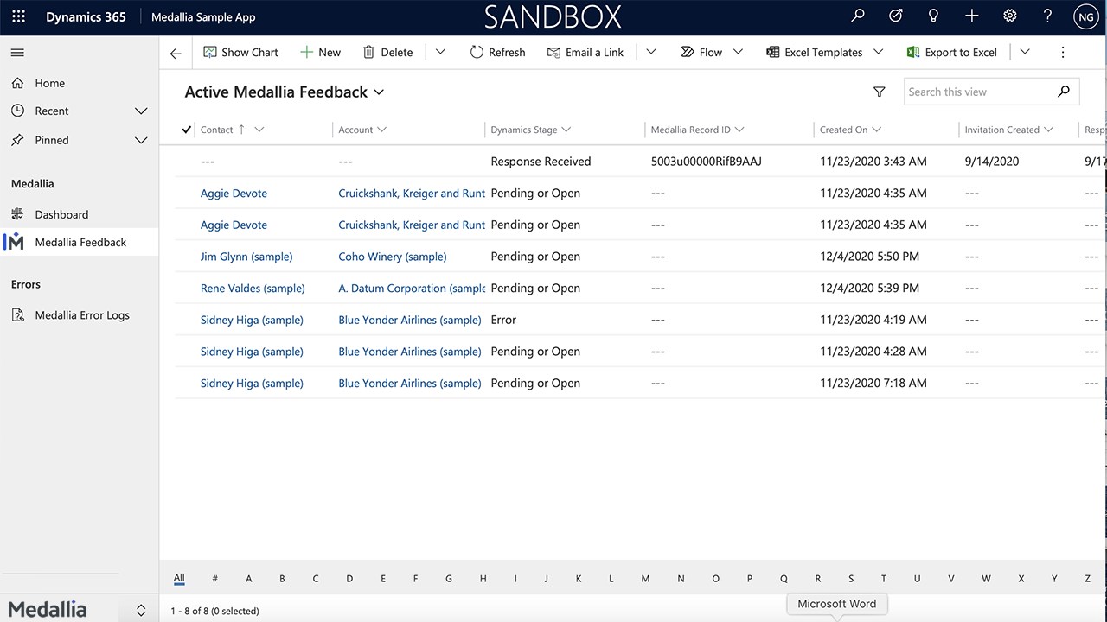Open the Created On column menu
The height and width of the screenshot is (622, 1107).
click(x=876, y=130)
